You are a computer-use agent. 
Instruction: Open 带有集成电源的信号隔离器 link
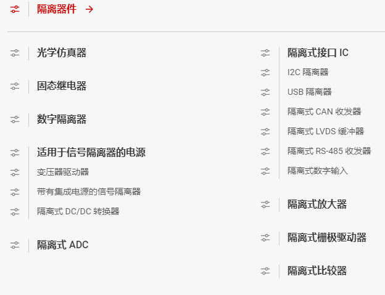(89, 192)
